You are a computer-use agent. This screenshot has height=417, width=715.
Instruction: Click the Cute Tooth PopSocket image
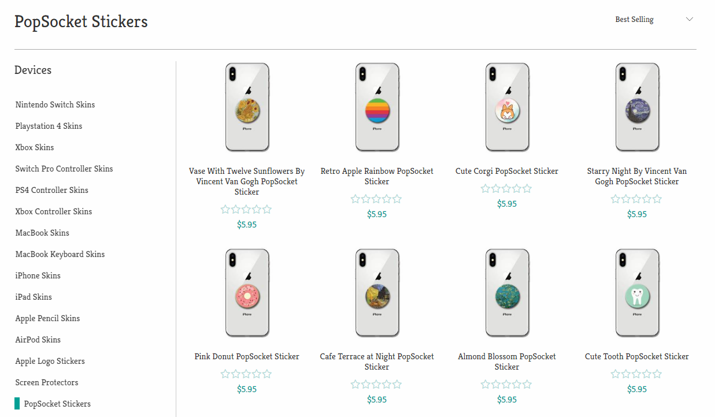pyautogui.click(x=637, y=293)
